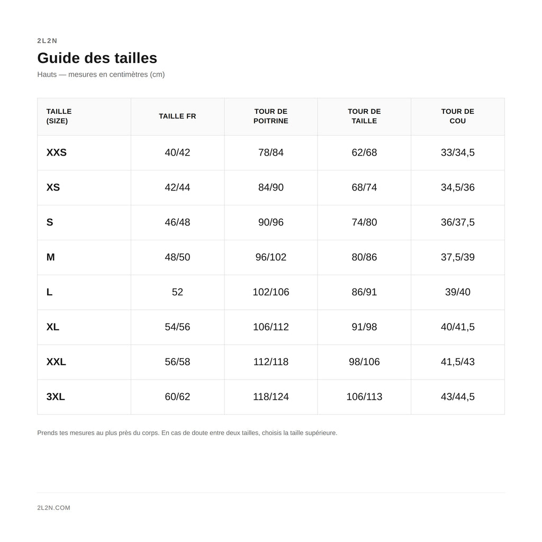
Task: Select the TAILLE (SIZE) column header
Action: click(x=84, y=116)
